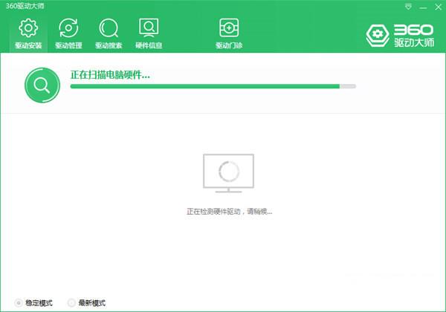Open the main menu dropdown triangle
Screen dimensions: 446x312
(x=410, y=5)
